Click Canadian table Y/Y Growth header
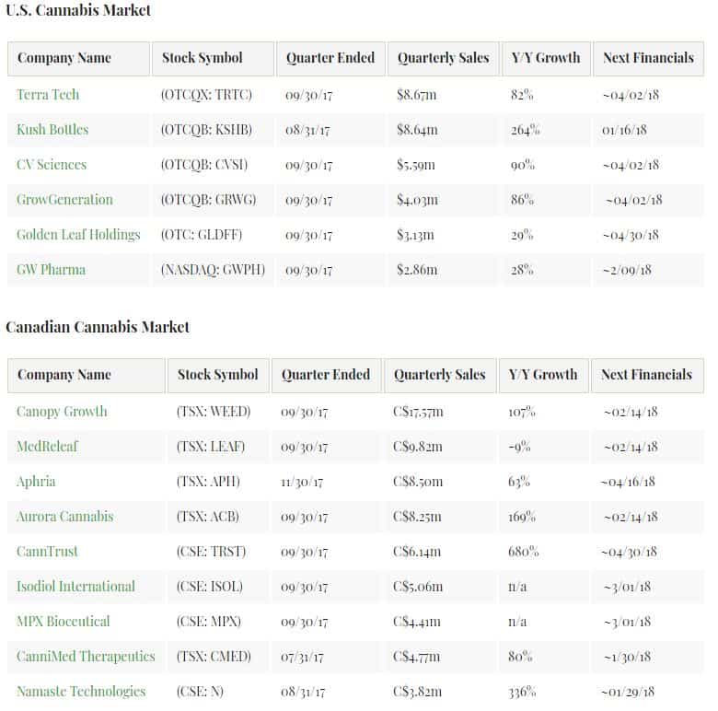718x711 pixels. tap(543, 375)
